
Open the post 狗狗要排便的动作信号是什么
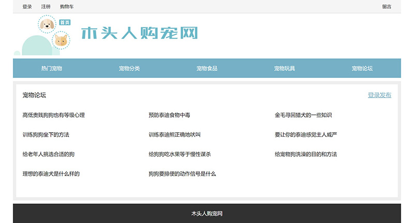182,174
